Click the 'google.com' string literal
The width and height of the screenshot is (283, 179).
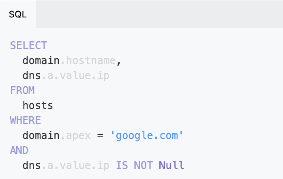click(147, 136)
